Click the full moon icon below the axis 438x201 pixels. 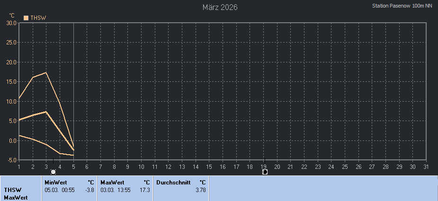point(53,172)
